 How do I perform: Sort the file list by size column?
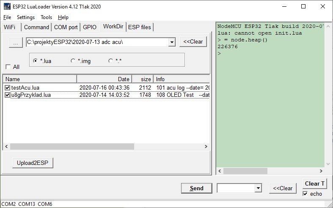pyautogui.click(x=143, y=79)
